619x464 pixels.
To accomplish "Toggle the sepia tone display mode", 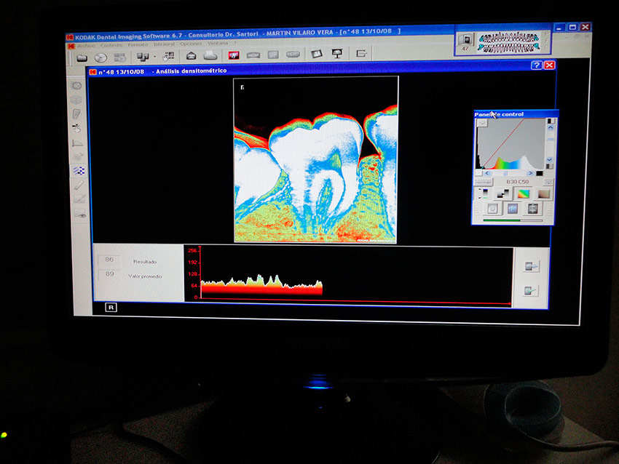I will [542, 194].
